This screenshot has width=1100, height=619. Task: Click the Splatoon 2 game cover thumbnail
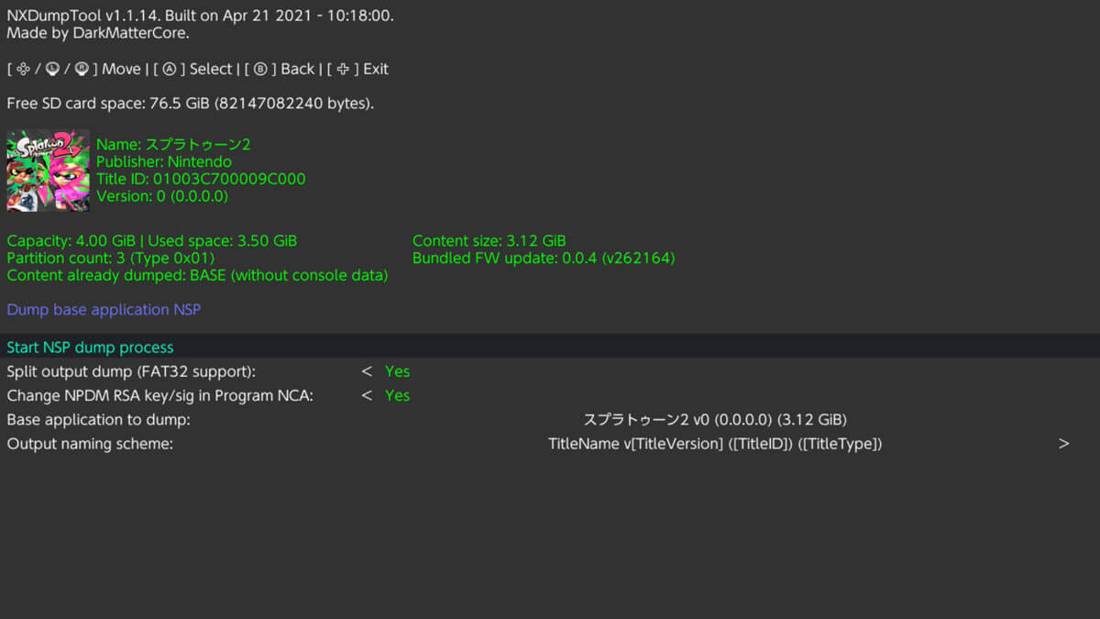pyautogui.click(x=49, y=171)
